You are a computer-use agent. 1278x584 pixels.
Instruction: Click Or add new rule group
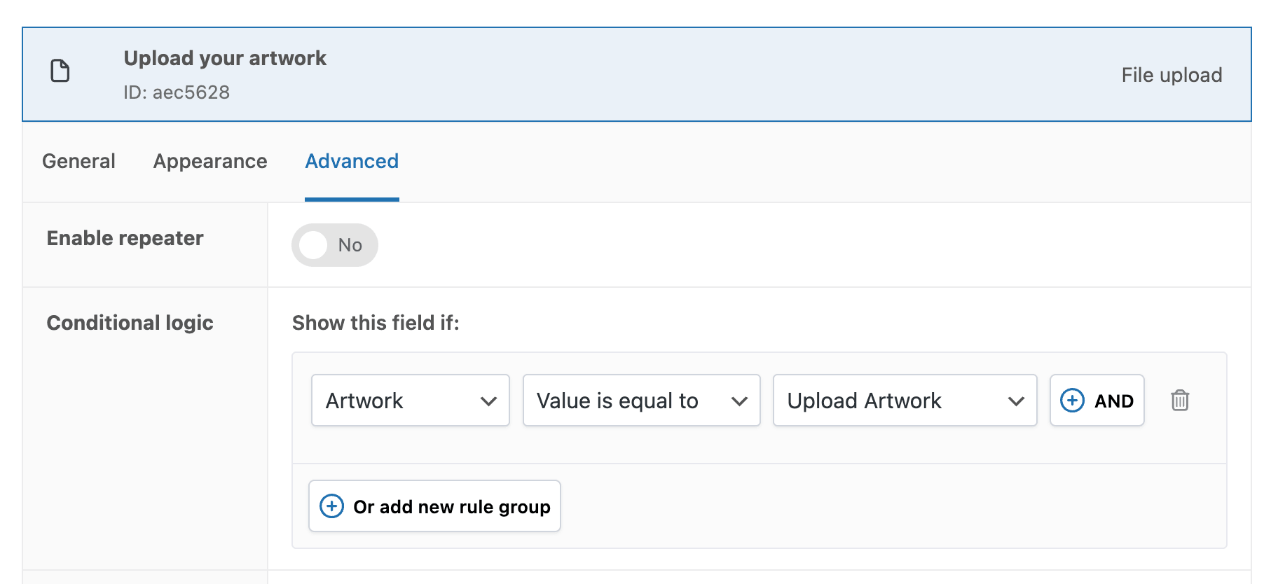(x=434, y=506)
